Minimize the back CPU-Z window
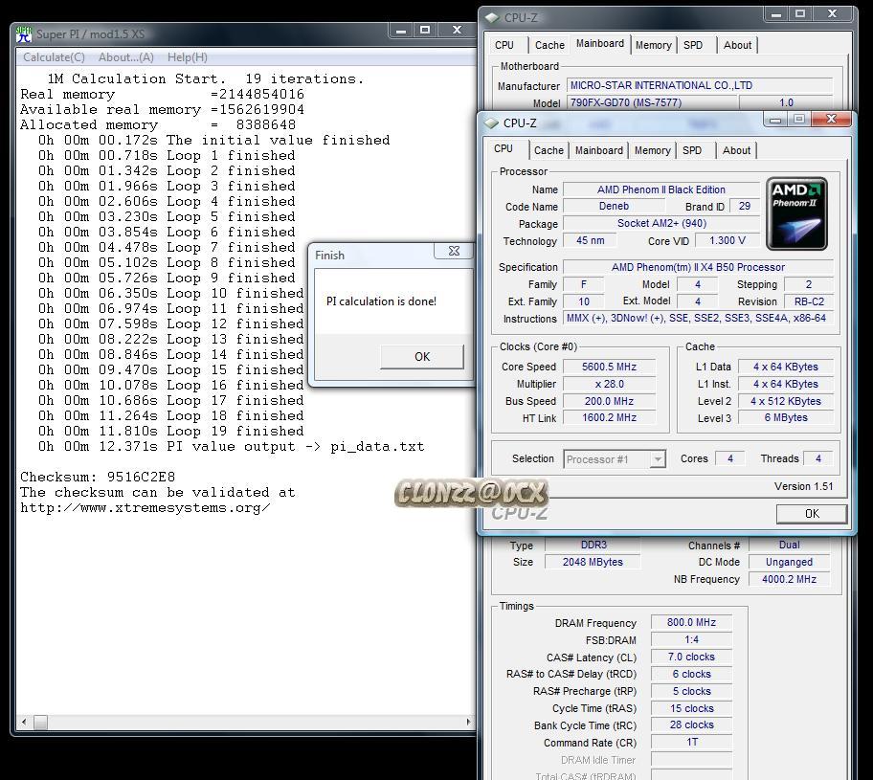873x780 pixels. click(x=776, y=14)
